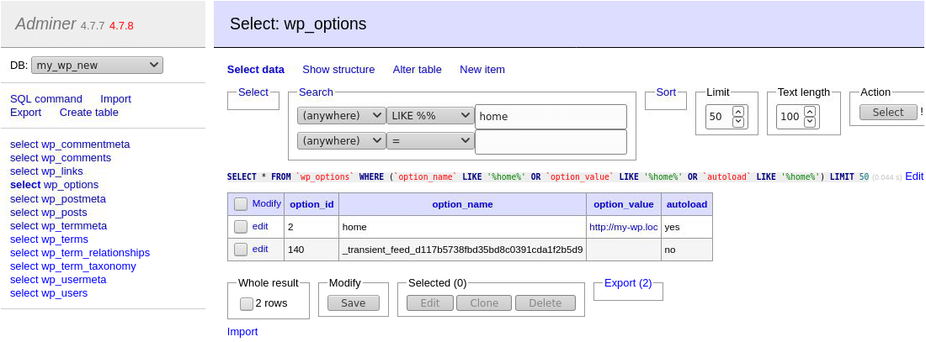Open the first (anywhere) column dropdown

tap(341, 116)
